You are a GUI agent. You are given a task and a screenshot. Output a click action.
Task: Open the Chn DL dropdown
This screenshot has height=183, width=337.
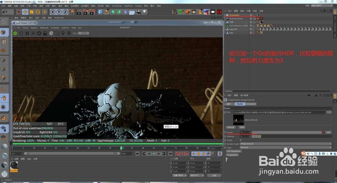(83, 33)
